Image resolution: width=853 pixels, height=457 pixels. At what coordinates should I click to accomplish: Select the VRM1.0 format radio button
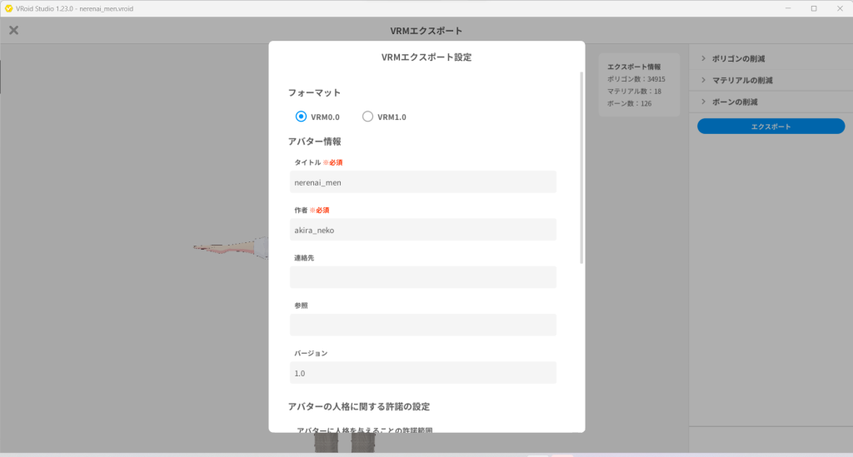point(367,117)
